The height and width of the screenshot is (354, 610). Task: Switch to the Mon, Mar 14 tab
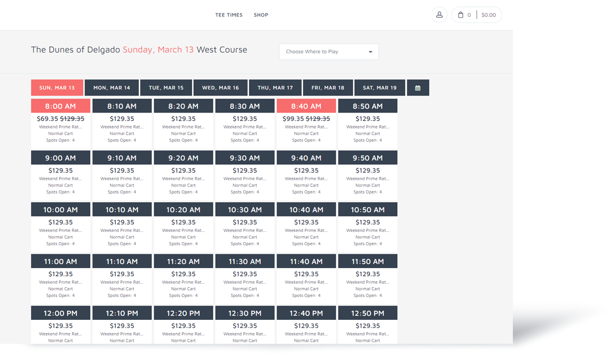coord(112,88)
